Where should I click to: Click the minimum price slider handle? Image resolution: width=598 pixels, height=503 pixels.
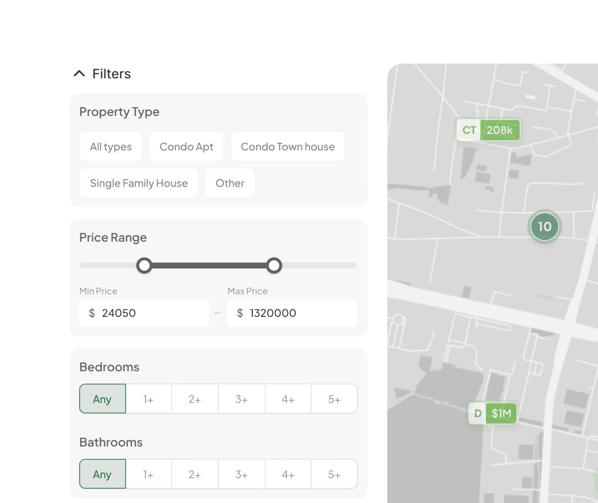click(x=144, y=266)
